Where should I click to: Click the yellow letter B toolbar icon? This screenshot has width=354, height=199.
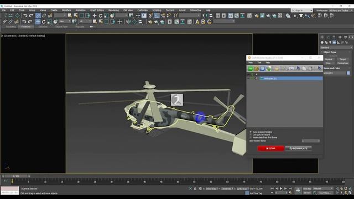[x=203, y=22]
